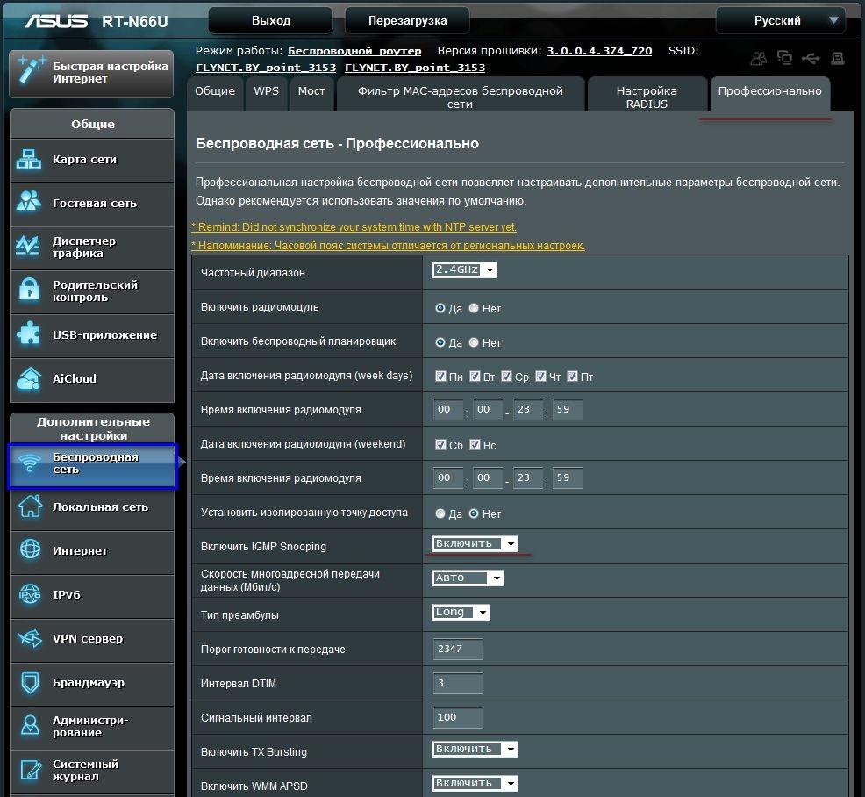Select Да for Включить радиомодуль
This screenshot has width=865, height=797.
tap(440, 308)
